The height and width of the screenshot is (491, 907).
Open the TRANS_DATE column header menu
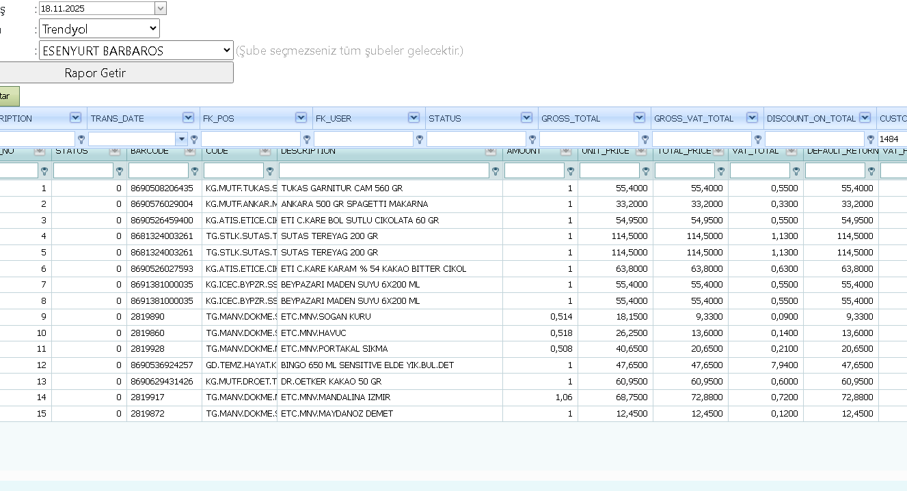[x=188, y=117]
